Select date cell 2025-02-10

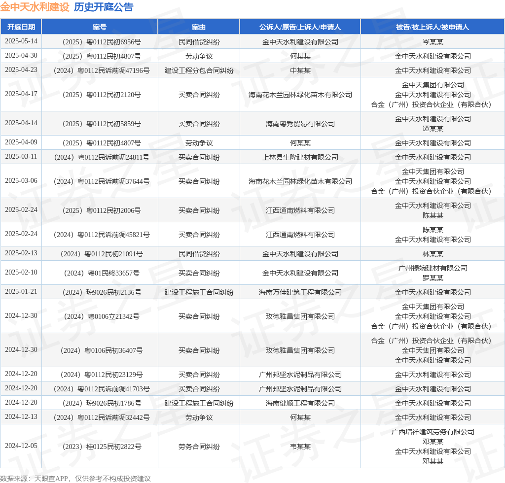[x=21, y=273]
